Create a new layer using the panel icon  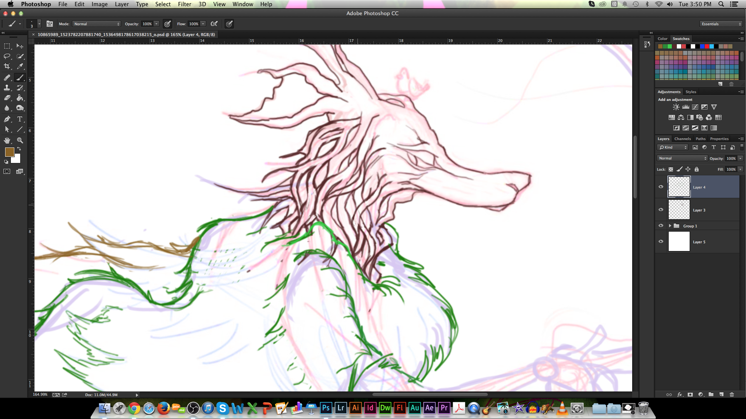(x=722, y=395)
